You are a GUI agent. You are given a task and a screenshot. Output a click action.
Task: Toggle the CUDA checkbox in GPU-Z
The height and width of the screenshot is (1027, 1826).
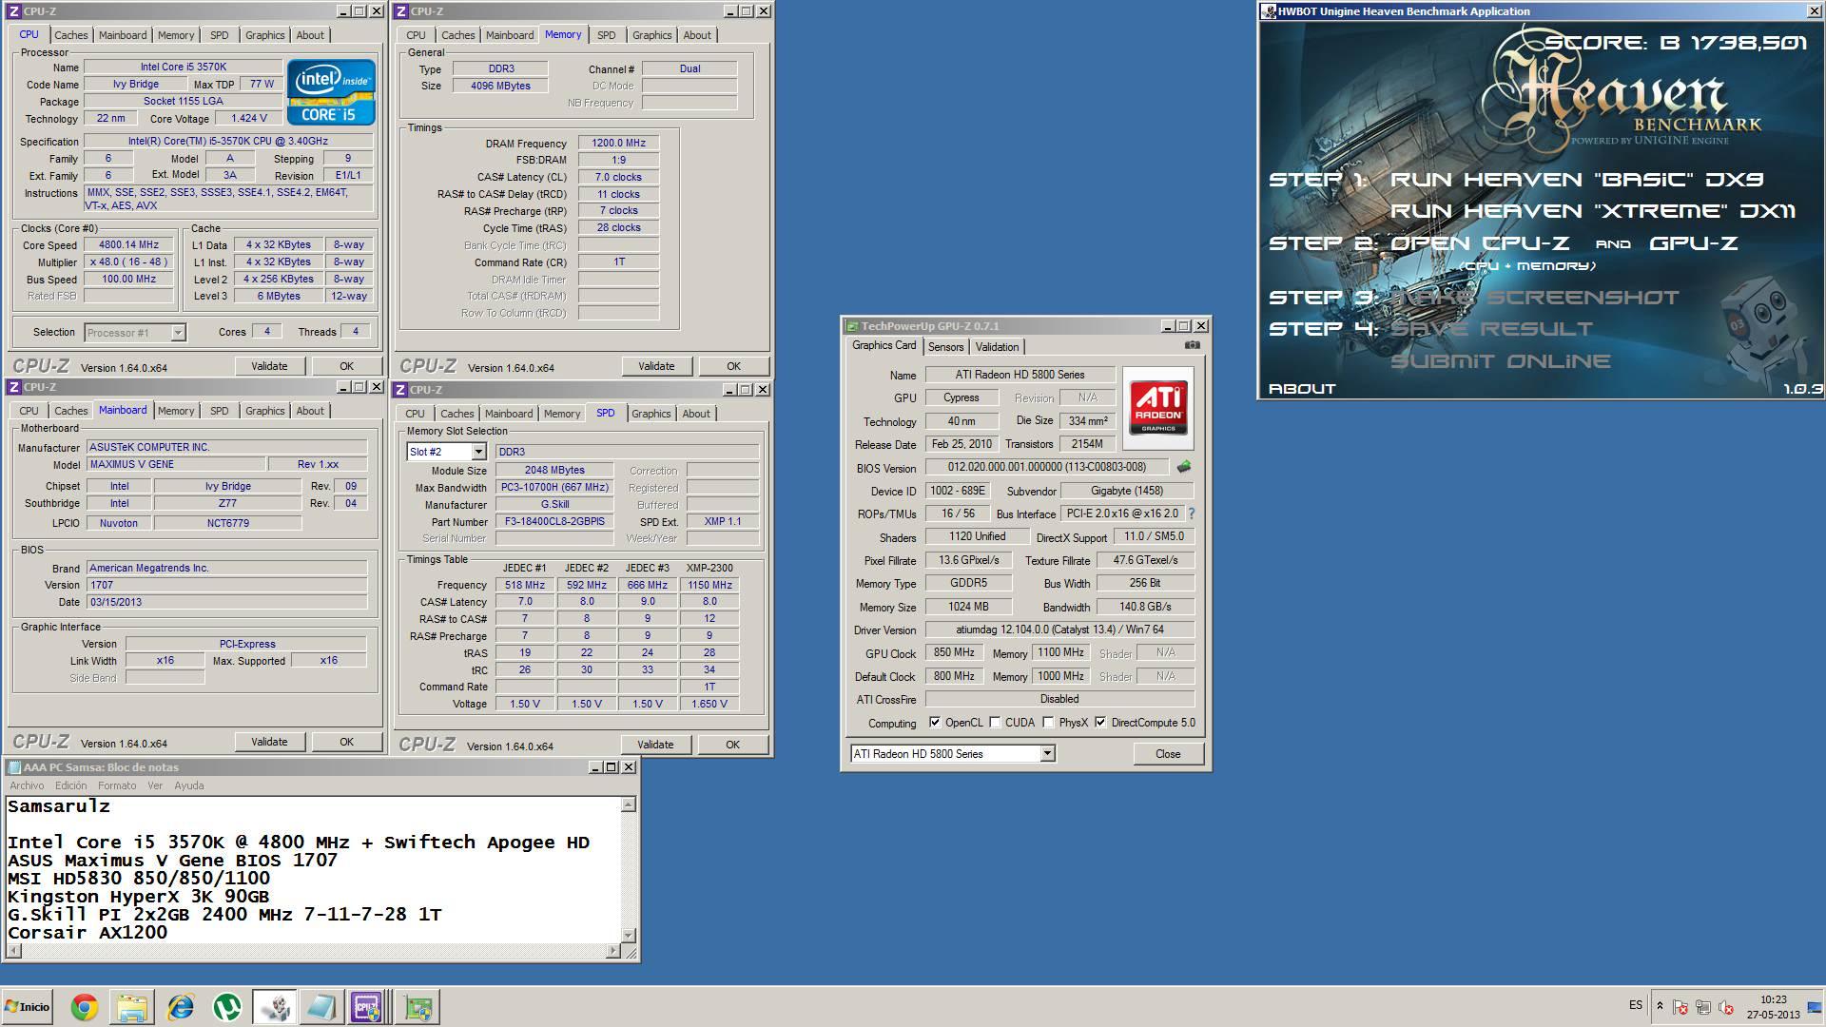point(995,723)
